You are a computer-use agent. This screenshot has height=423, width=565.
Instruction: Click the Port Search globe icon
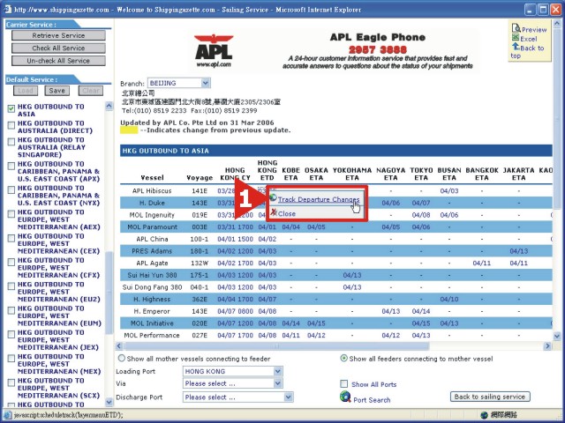point(345,397)
